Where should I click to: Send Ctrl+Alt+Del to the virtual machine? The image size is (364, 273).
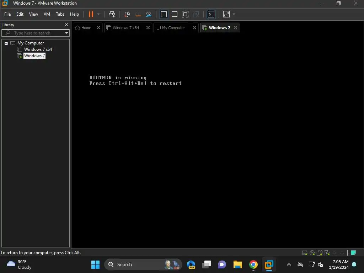tap(112, 14)
